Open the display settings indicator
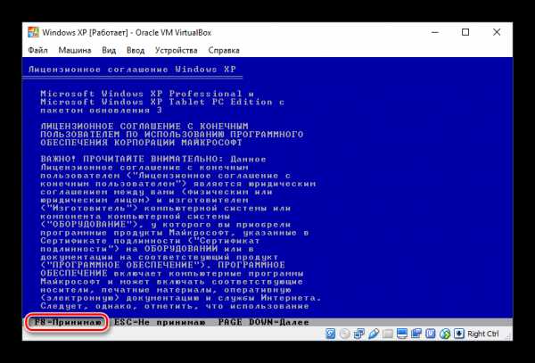 pyautogui.click(x=402, y=334)
